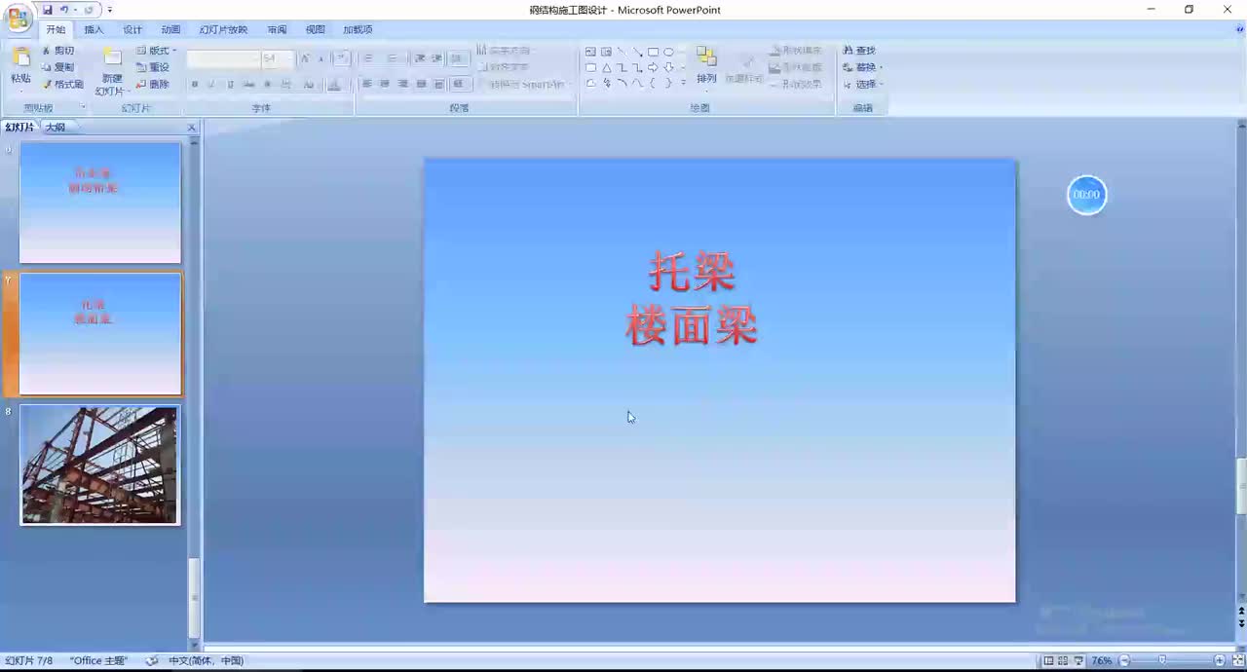The width and height of the screenshot is (1247, 672).
Task: Open the 版式 layout dropdown
Action: pos(155,51)
